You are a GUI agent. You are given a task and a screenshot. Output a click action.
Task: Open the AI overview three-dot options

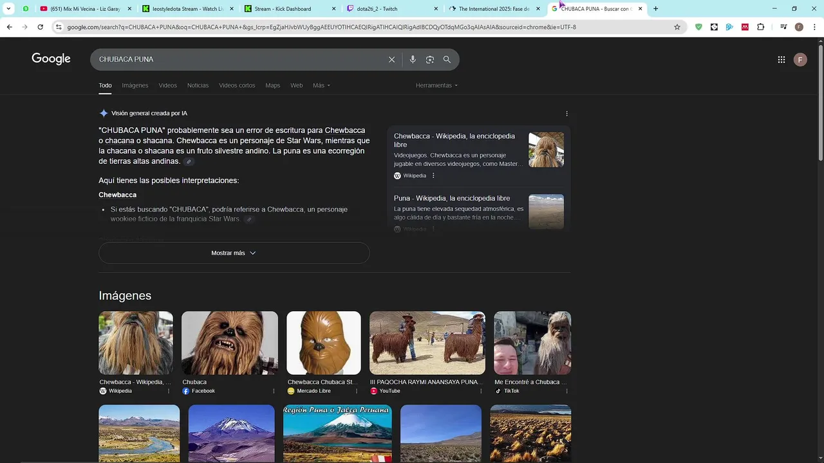click(x=566, y=114)
